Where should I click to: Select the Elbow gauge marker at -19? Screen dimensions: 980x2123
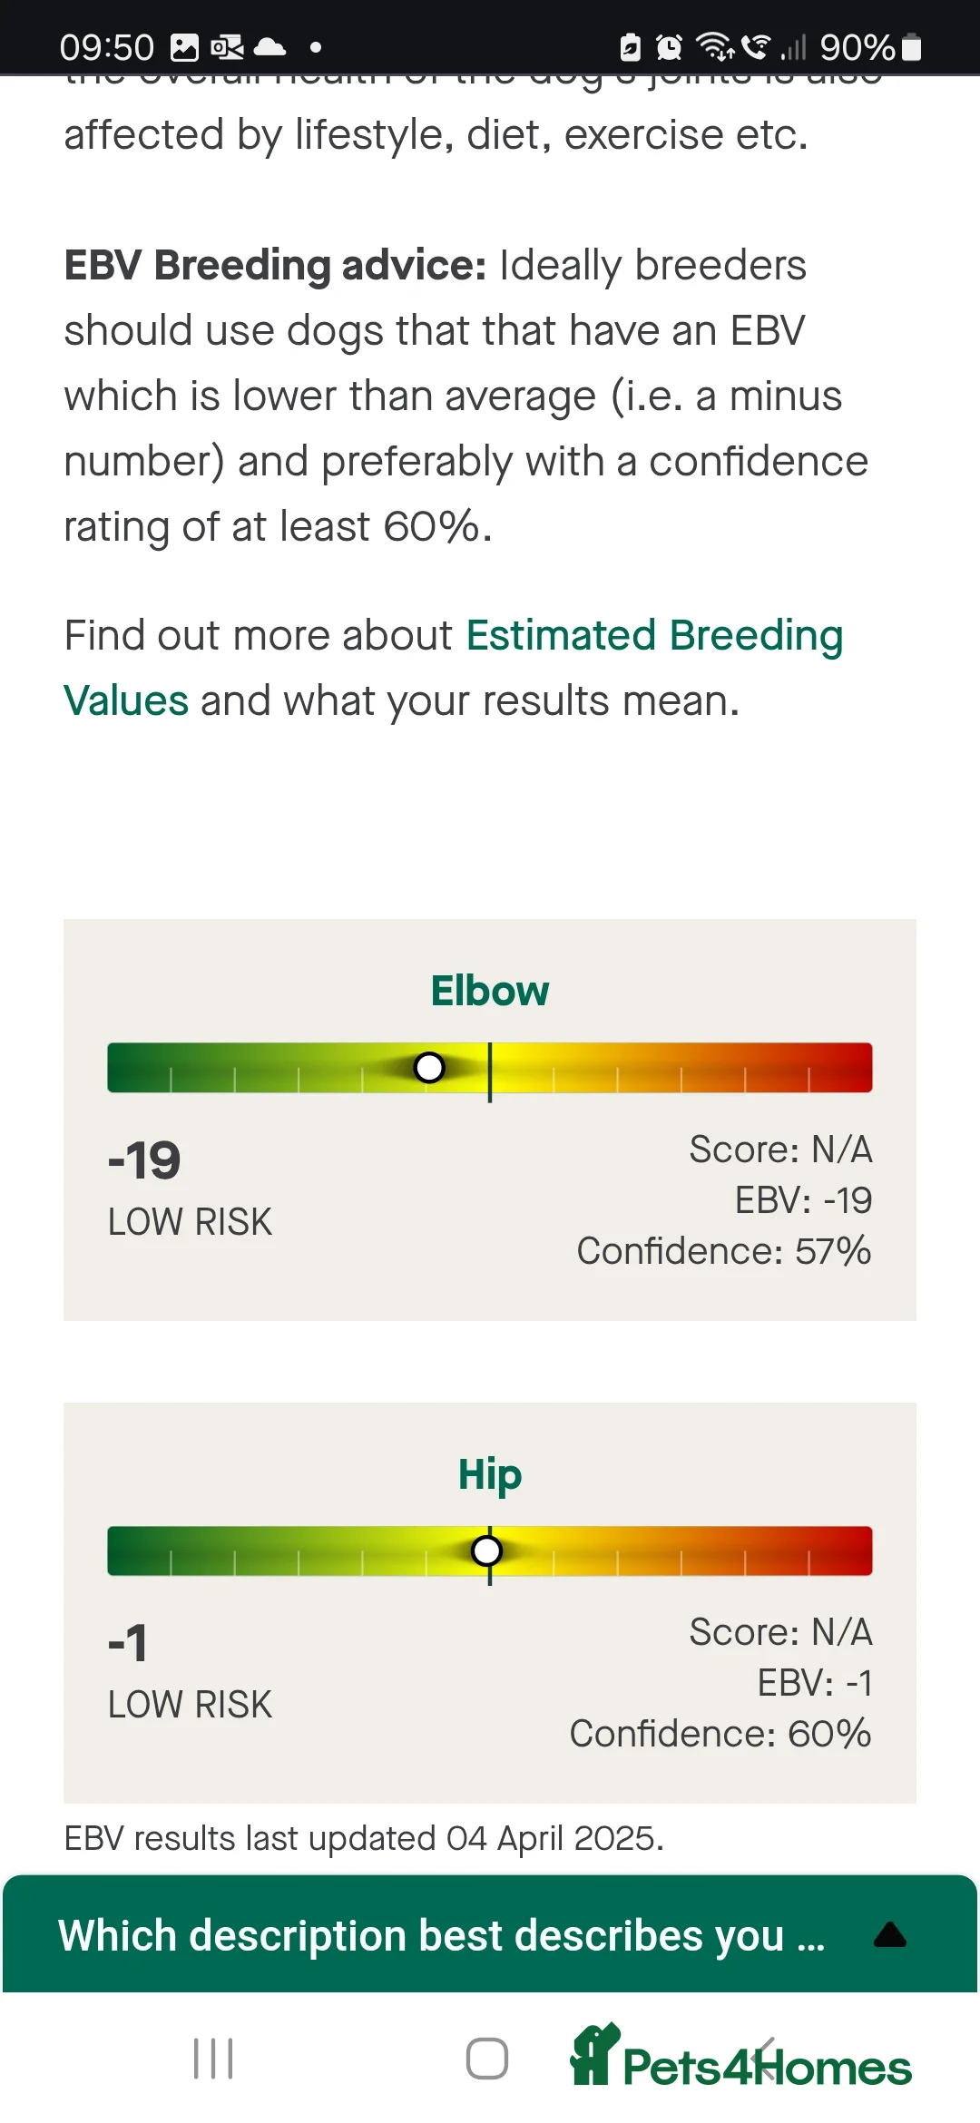coord(428,1069)
